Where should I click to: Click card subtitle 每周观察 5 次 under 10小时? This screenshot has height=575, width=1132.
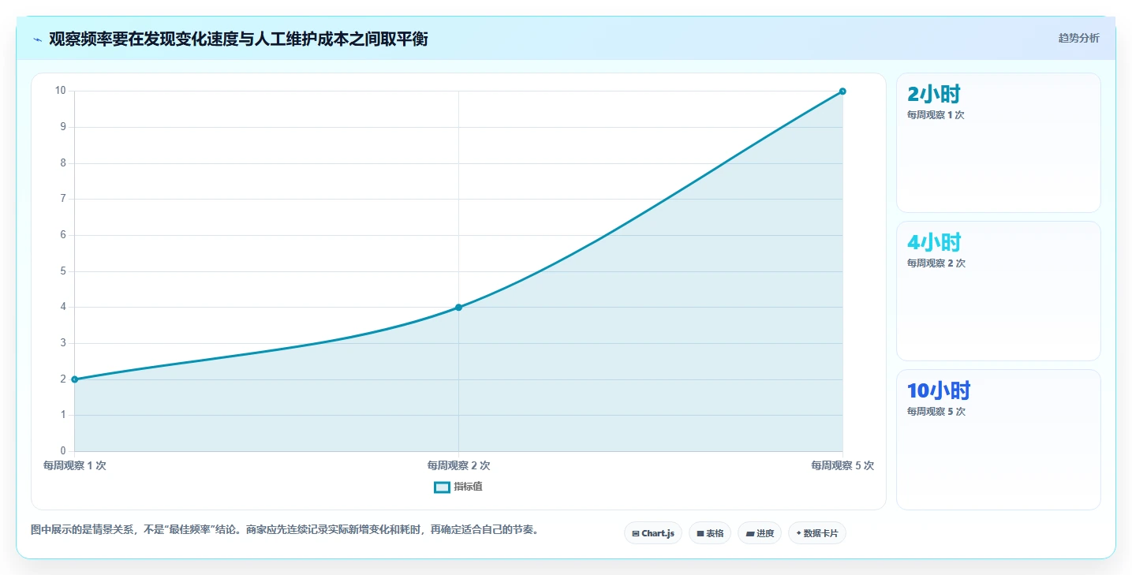click(x=936, y=412)
